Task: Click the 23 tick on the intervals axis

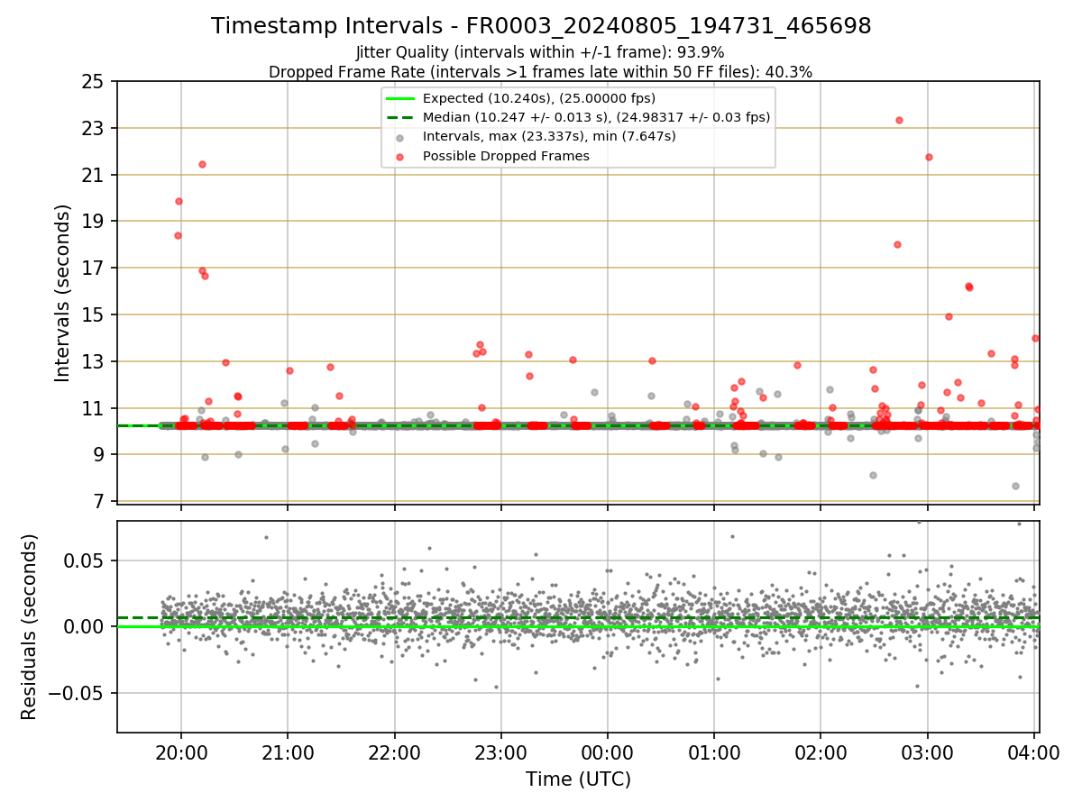Action: [x=92, y=129]
